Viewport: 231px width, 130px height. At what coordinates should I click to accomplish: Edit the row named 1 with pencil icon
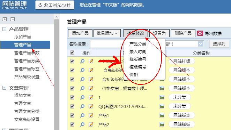coord(91,97)
